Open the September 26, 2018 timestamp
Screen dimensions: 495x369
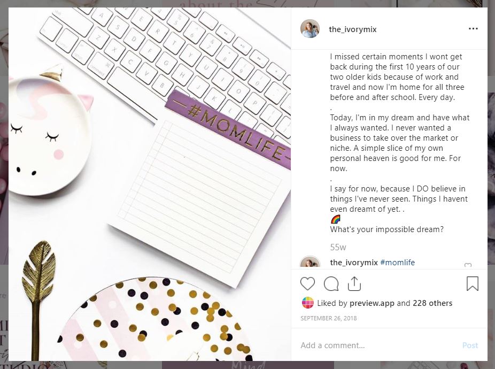tap(329, 318)
